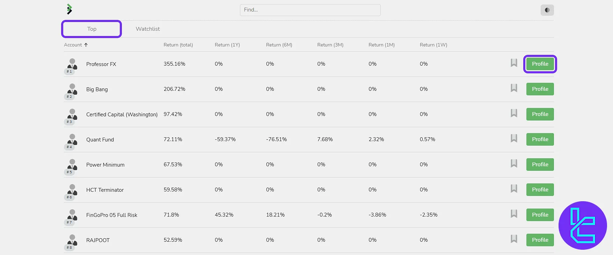Switch to the Top tab
This screenshot has height=255, width=613.
pyautogui.click(x=92, y=29)
